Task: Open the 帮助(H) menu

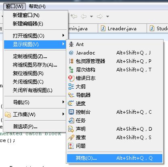Action: point(37,6)
